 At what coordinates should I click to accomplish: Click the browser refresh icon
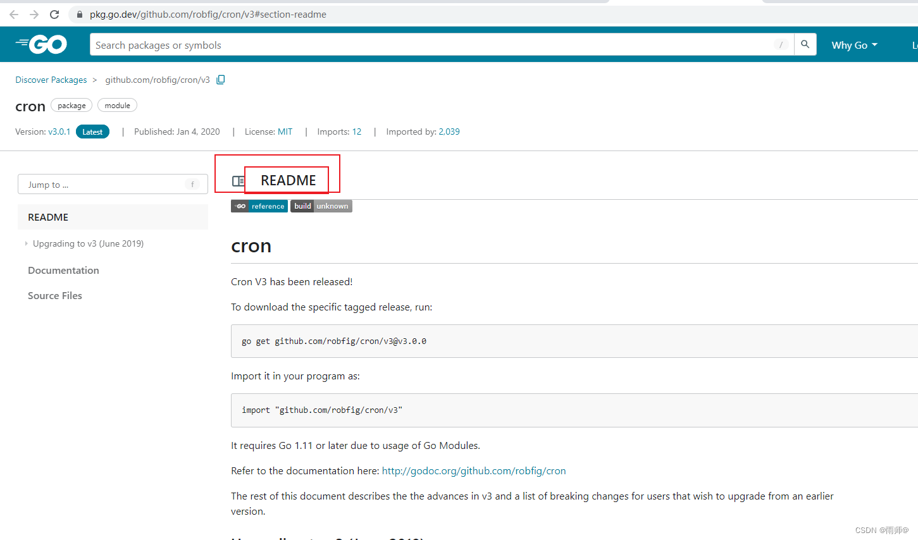55,14
